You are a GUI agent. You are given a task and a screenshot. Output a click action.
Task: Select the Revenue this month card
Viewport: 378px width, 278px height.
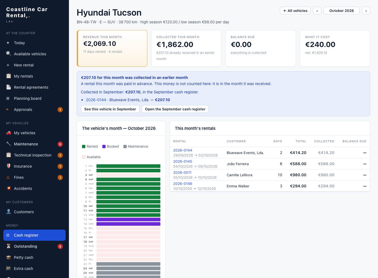coord(112,48)
